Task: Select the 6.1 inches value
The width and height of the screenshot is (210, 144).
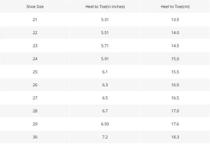Action: [105, 72]
